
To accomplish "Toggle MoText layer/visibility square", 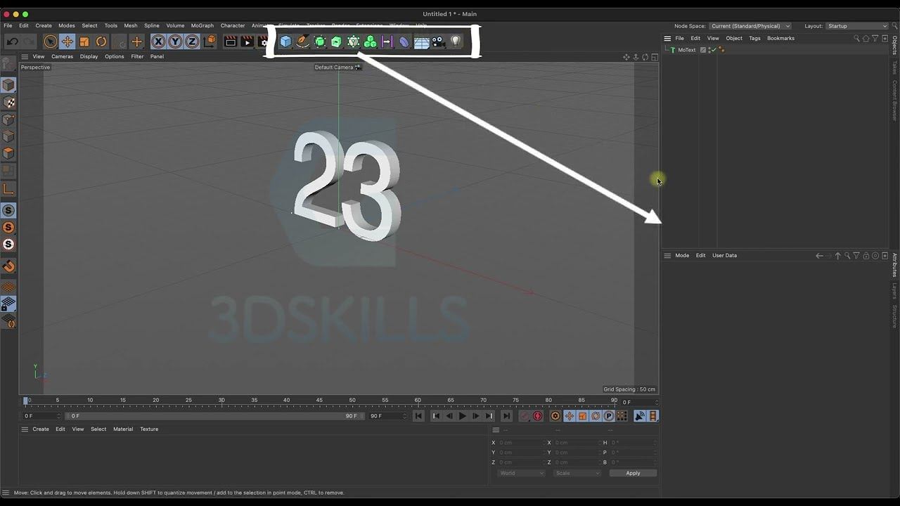I will [x=703, y=50].
